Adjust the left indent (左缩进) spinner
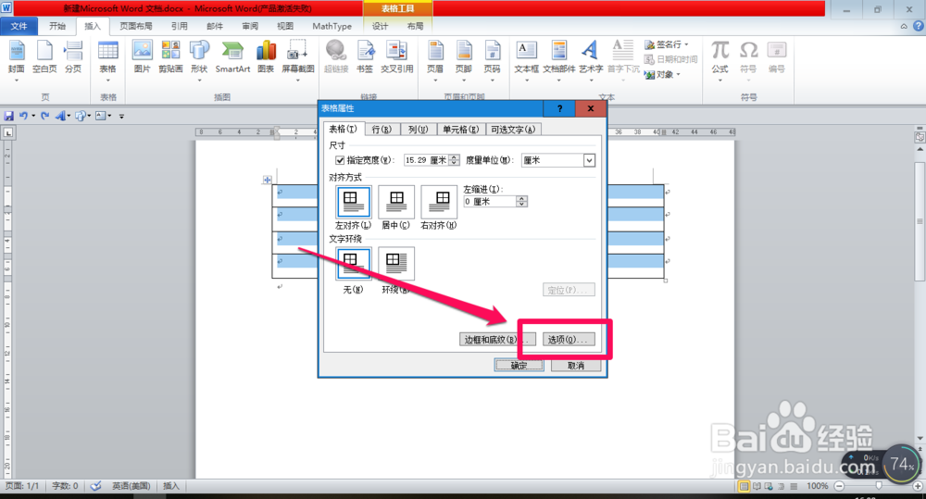 521,202
